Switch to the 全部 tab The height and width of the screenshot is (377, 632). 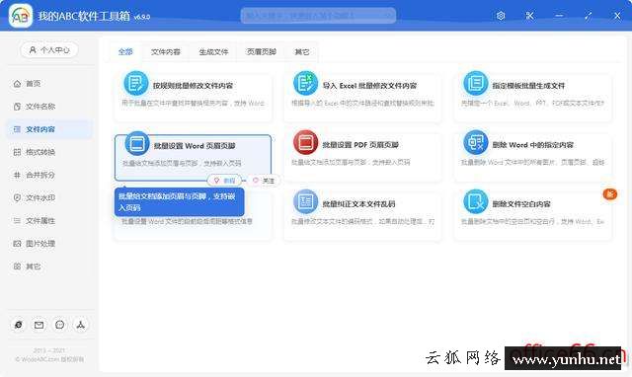point(125,52)
